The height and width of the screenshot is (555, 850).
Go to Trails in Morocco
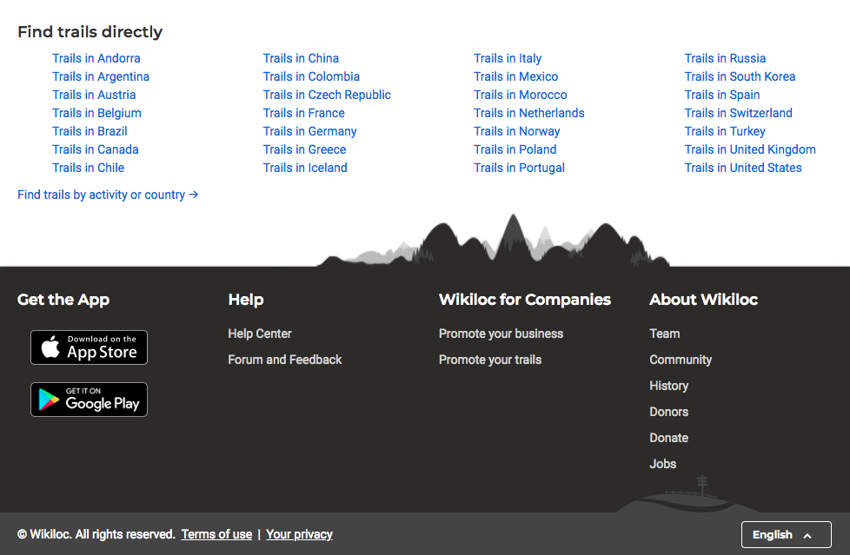click(520, 95)
